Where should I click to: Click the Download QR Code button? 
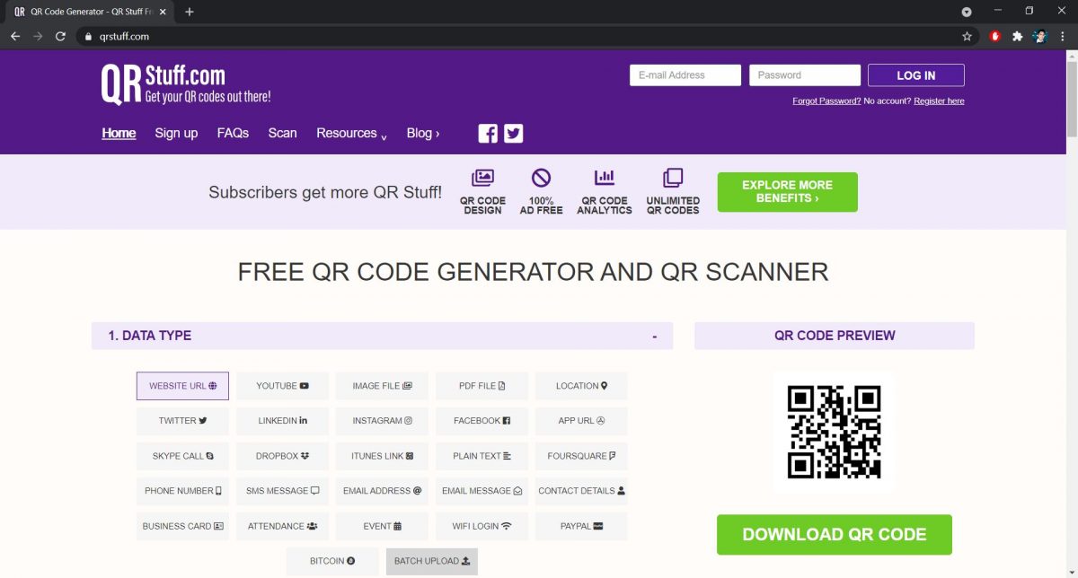834,534
